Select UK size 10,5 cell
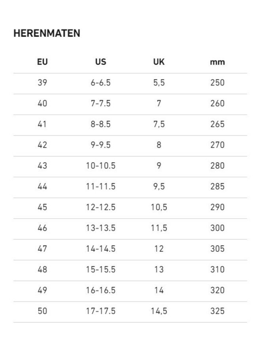 159,207
